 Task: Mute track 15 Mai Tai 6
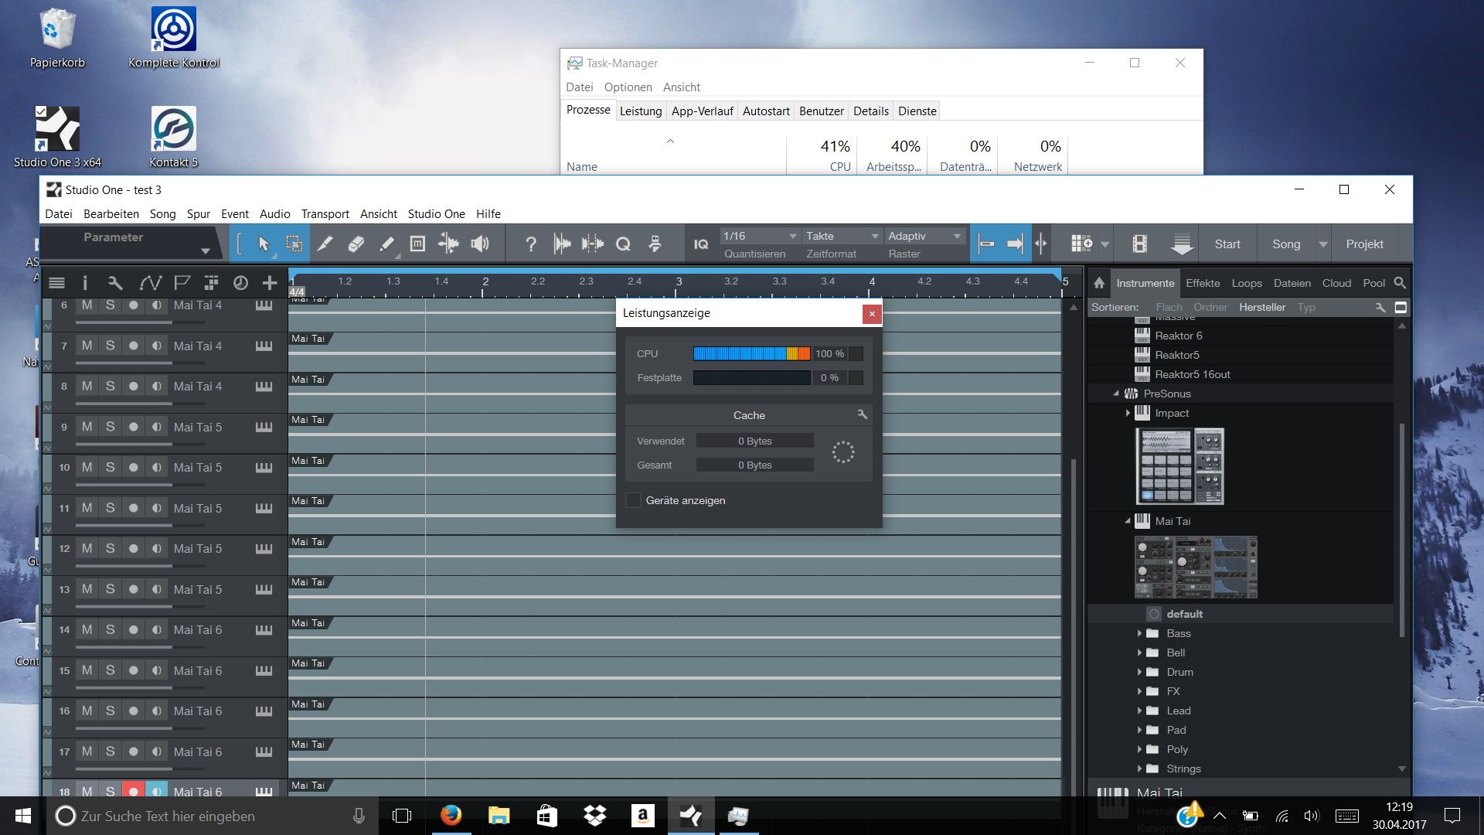pyautogui.click(x=87, y=670)
